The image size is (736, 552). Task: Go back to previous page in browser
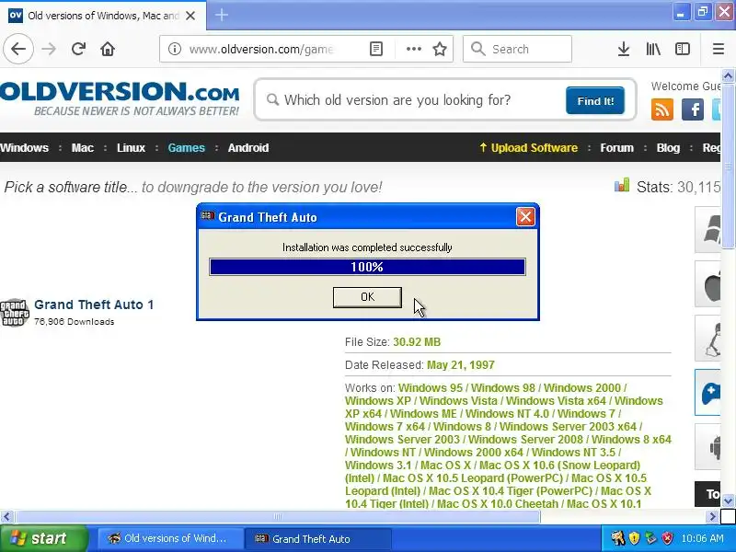pyautogui.click(x=18, y=49)
